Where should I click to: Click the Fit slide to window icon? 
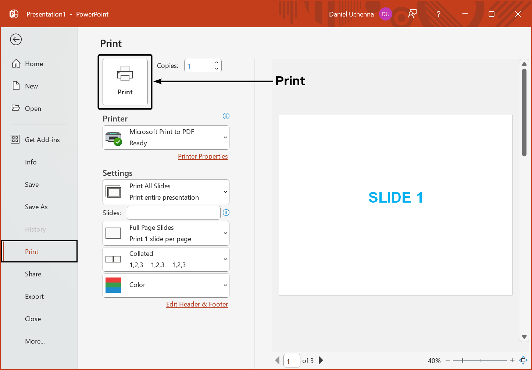tap(523, 360)
